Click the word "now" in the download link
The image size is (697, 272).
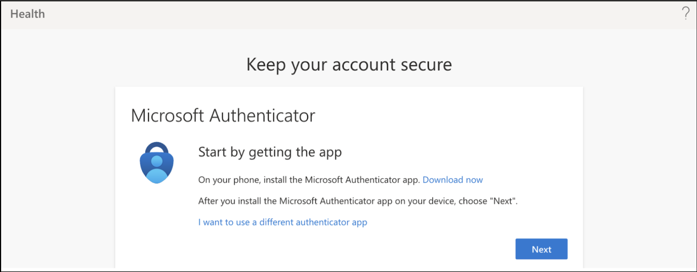tap(474, 180)
